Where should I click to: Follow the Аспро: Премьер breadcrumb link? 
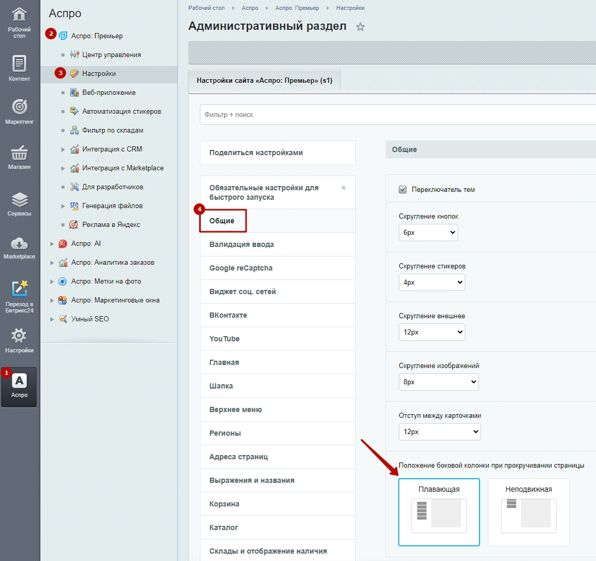[297, 8]
